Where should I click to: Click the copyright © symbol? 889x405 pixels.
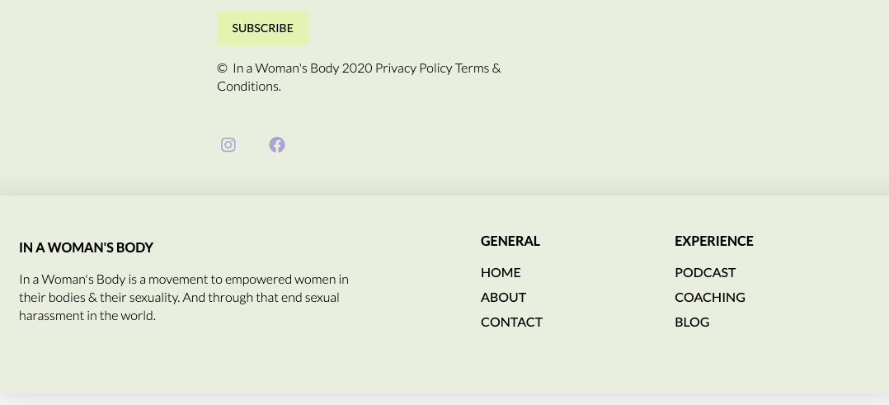223,68
